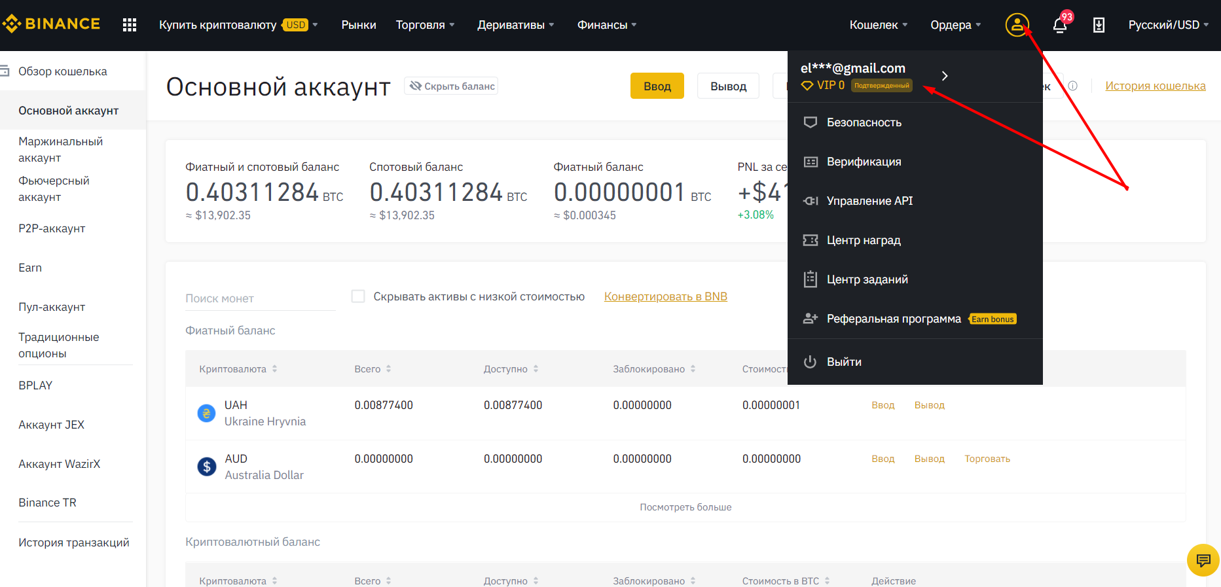Sort fiat table by Всего column
Screen dimensions: 1221x587
(373, 369)
